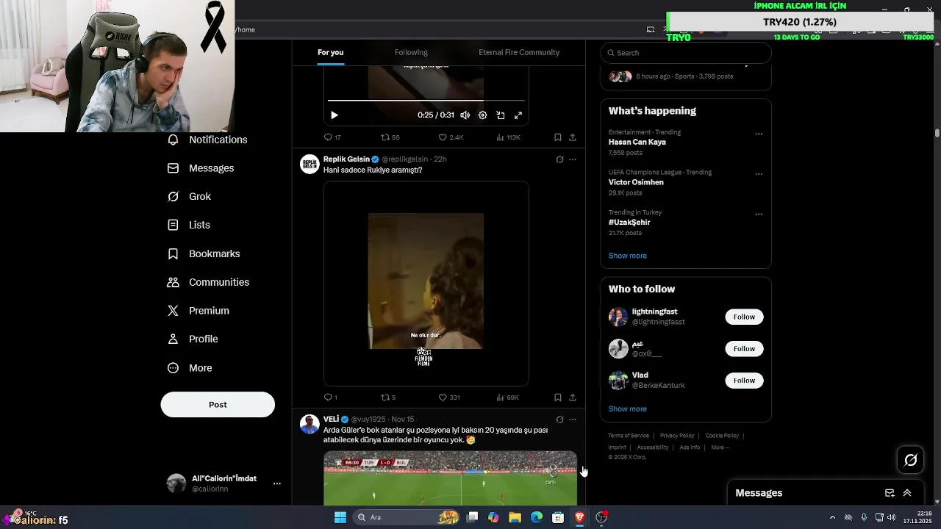View analytics for post with 69K views

(508, 397)
